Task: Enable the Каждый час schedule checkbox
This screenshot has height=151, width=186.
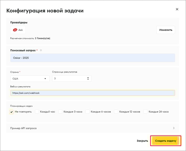Action: coord(37,111)
